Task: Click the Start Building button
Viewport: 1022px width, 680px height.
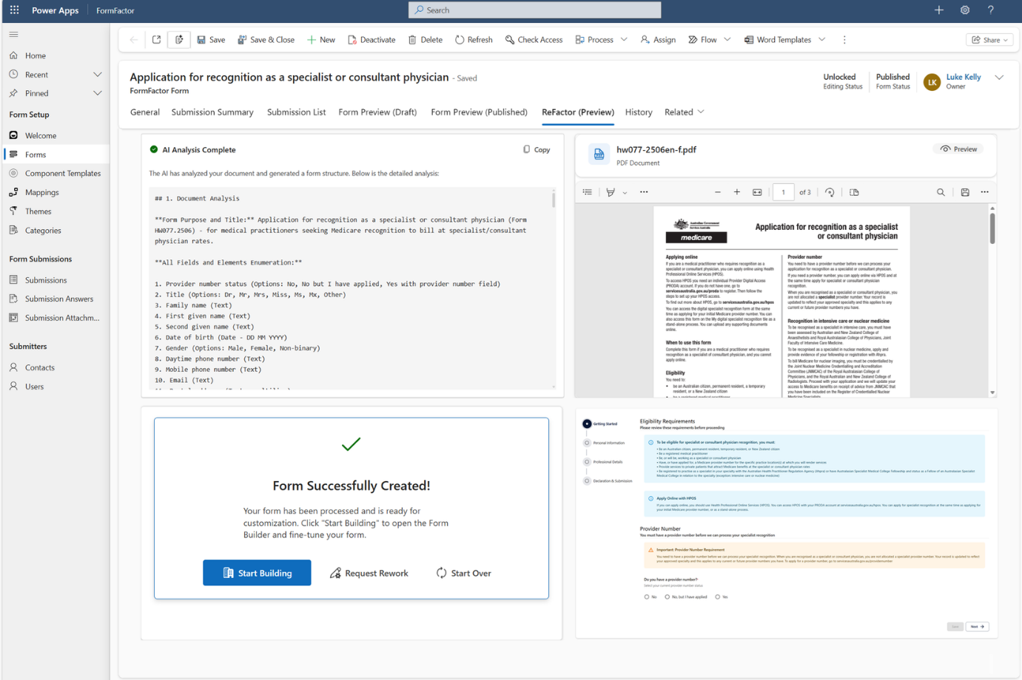Action: click(x=257, y=573)
